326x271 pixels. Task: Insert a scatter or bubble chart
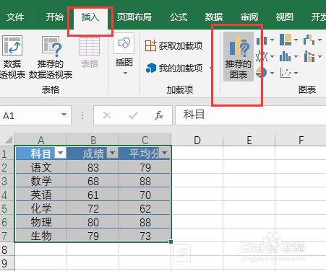pyautogui.click(x=286, y=73)
